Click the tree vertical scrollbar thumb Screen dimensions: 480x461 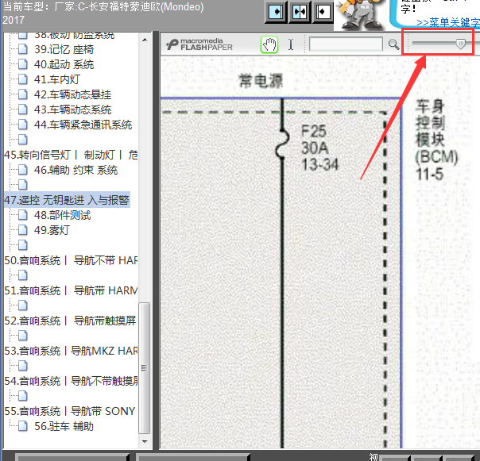coord(144,368)
